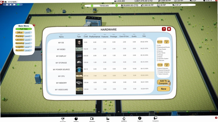Select Marketing in Main Menu
The height and width of the screenshot is (122, 218).
(20, 43)
